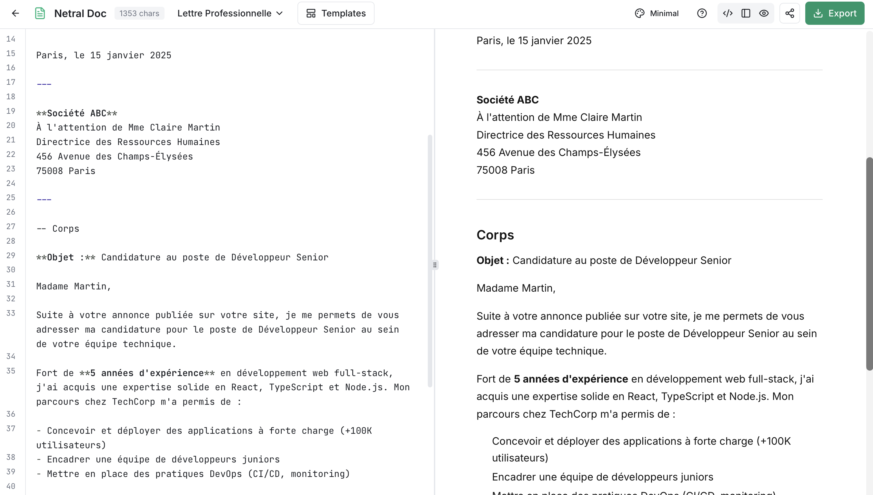Click the green Netral Doc document icon

click(40, 13)
